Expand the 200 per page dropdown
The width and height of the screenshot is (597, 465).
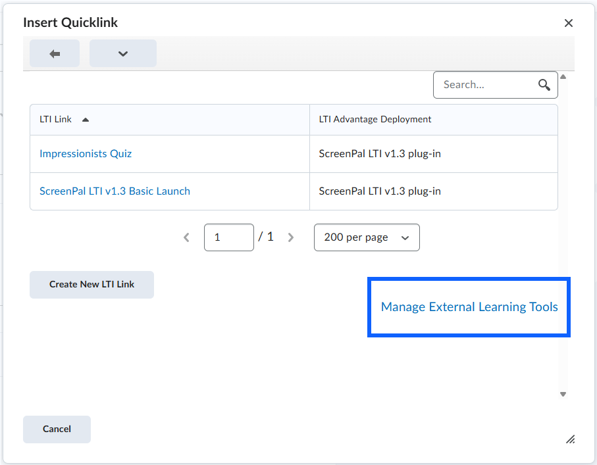pyautogui.click(x=367, y=237)
